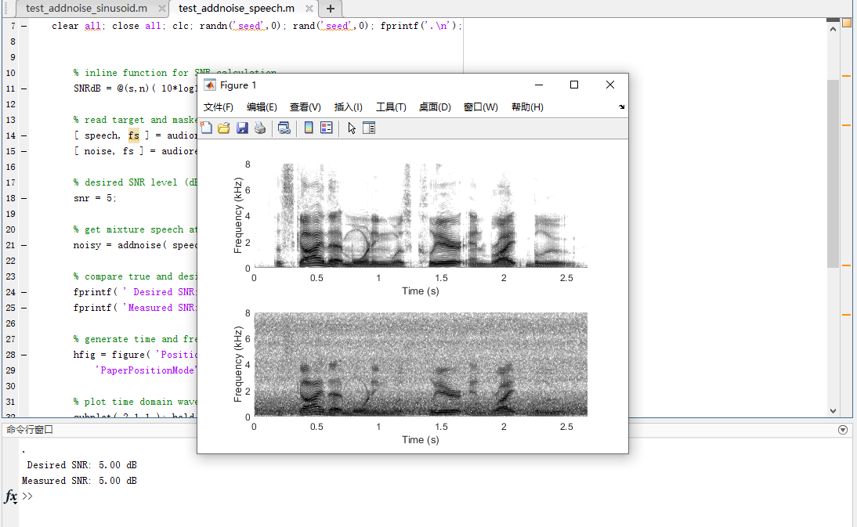
Task: Click the "Figure 1" window title
Action: tap(238, 85)
